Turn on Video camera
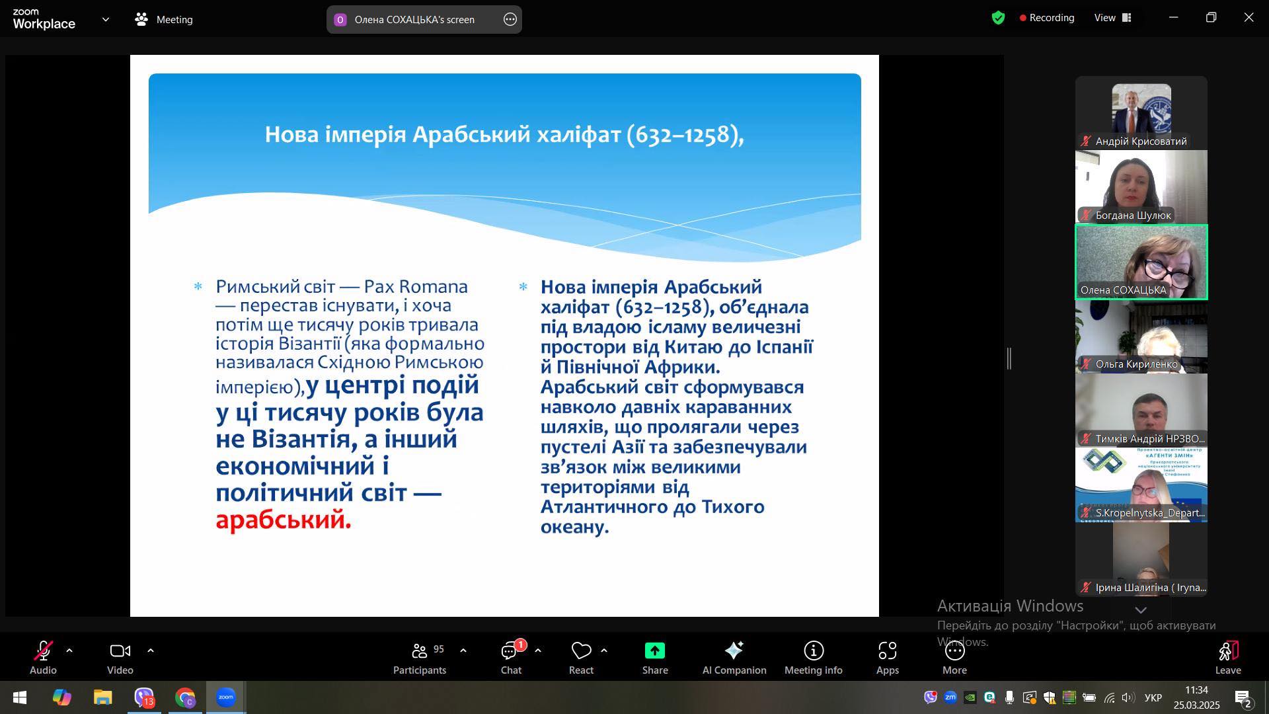1269x714 pixels. click(120, 651)
